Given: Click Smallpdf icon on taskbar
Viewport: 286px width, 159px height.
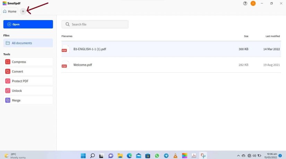Looking at the screenshot, I should click(184, 156).
